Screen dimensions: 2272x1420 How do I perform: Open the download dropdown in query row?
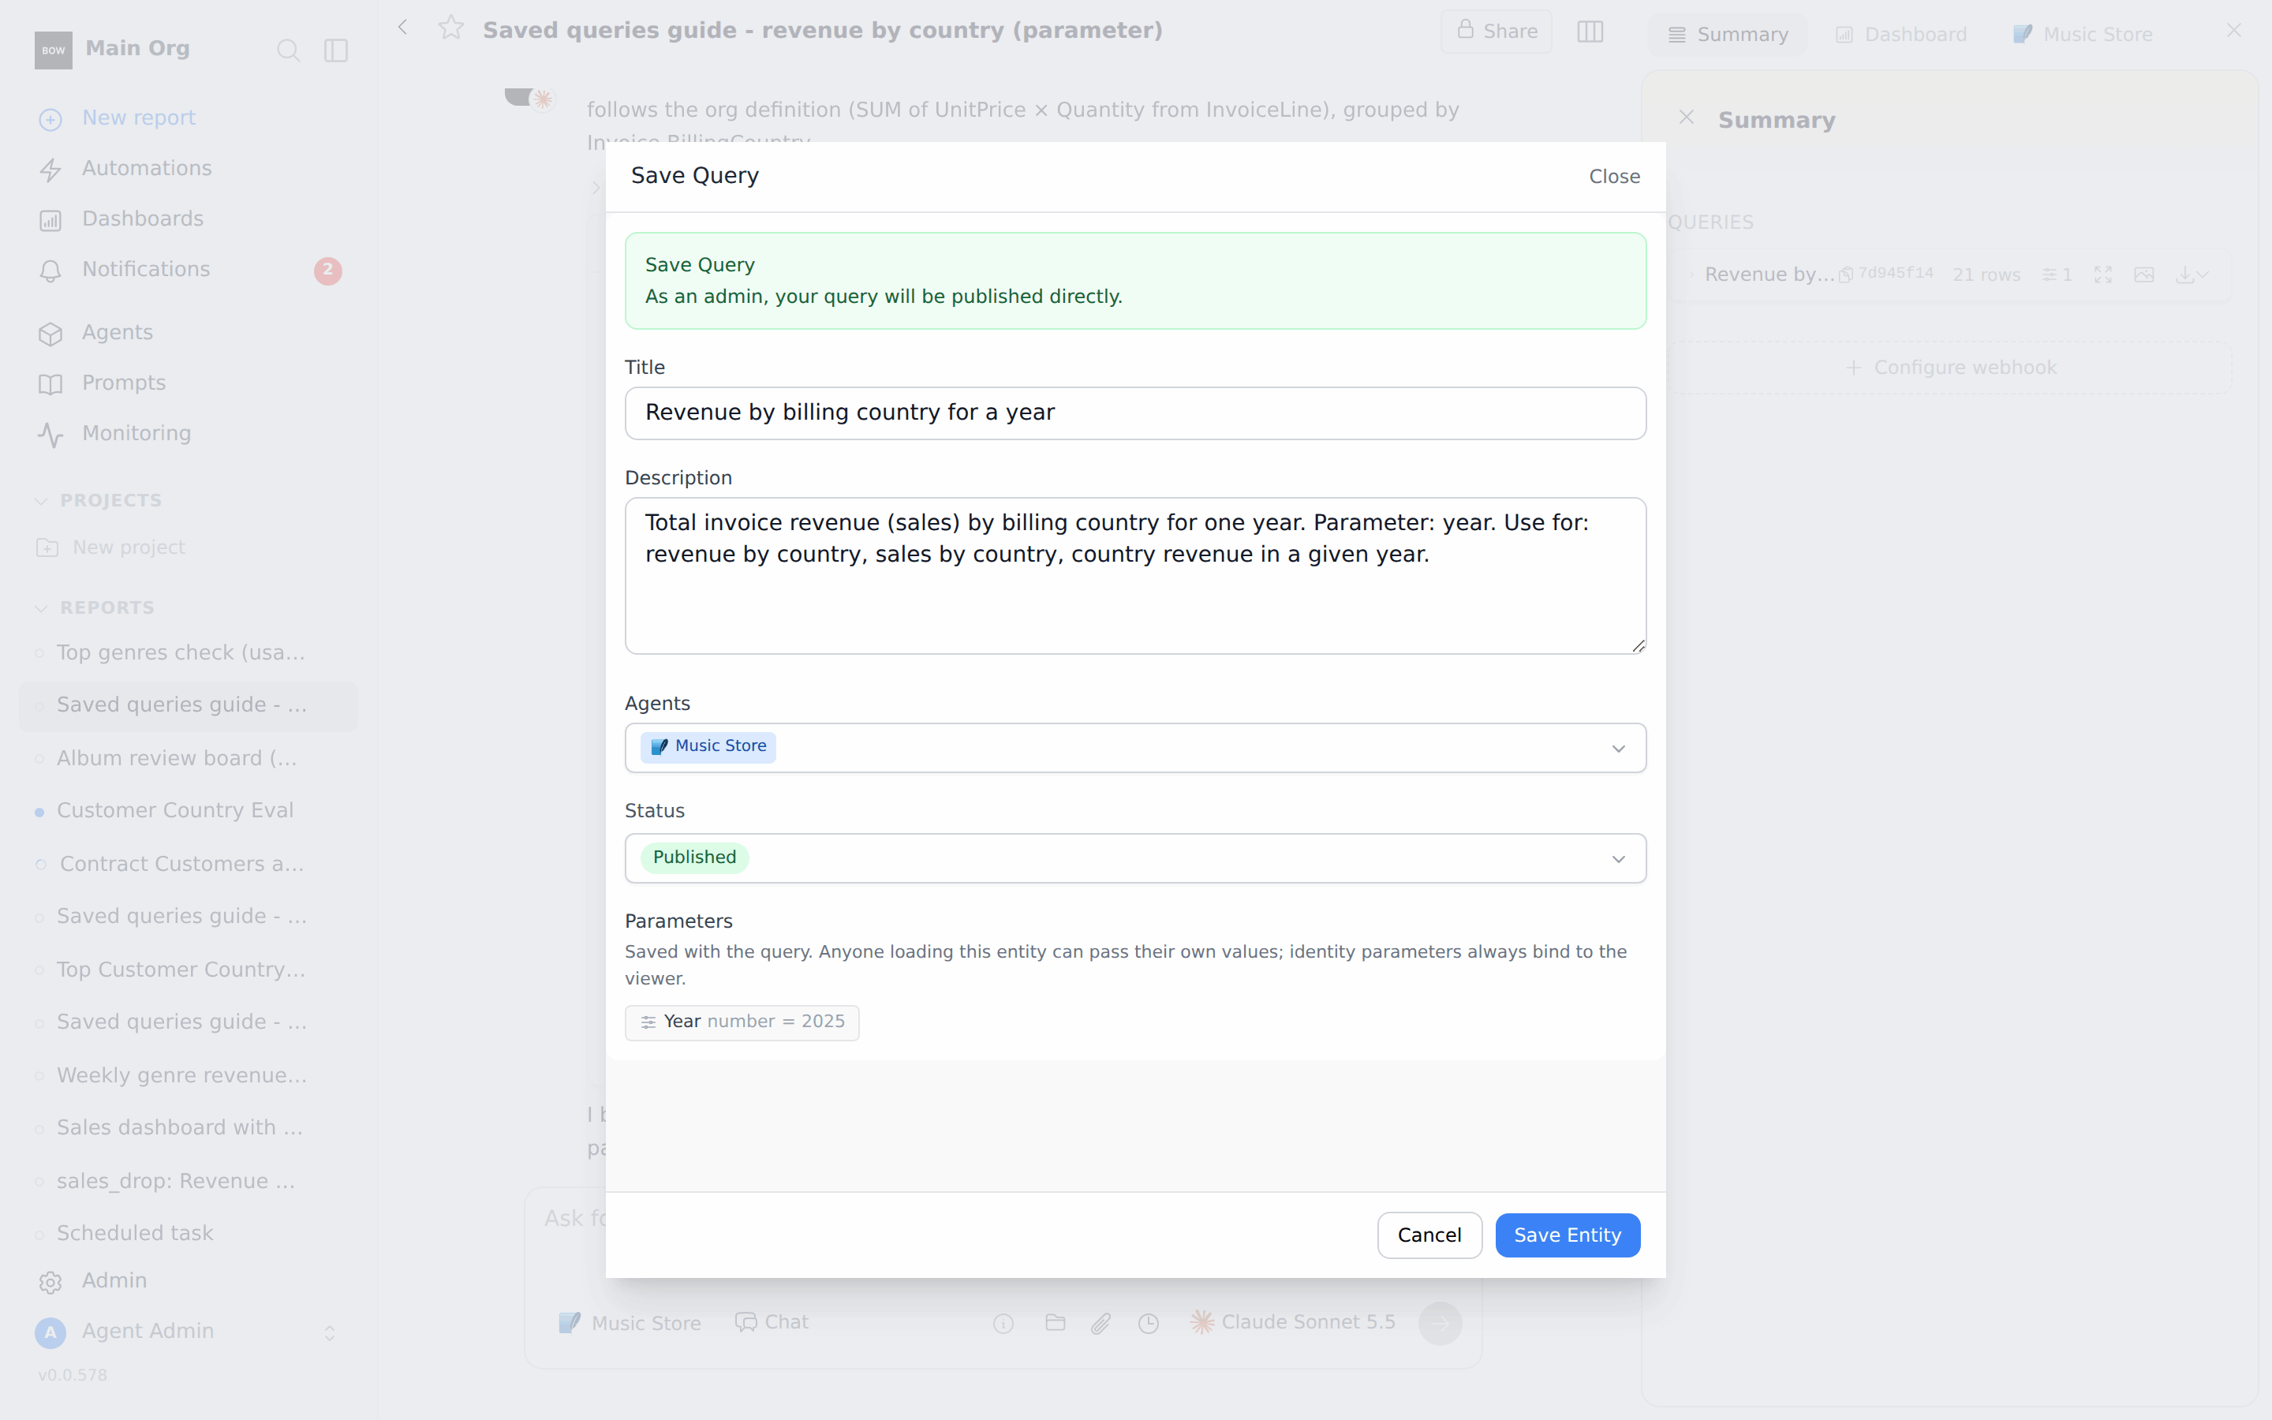click(x=2192, y=275)
